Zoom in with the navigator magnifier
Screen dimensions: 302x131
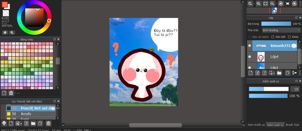click(258, 4)
